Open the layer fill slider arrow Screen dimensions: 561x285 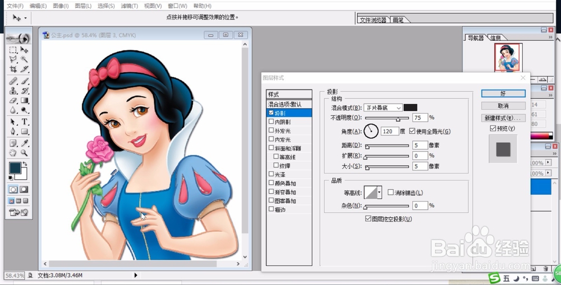[548, 173]
